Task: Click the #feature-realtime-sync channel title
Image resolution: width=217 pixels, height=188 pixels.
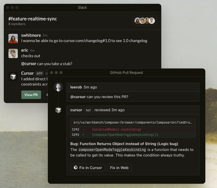Action: coord(33,19)
